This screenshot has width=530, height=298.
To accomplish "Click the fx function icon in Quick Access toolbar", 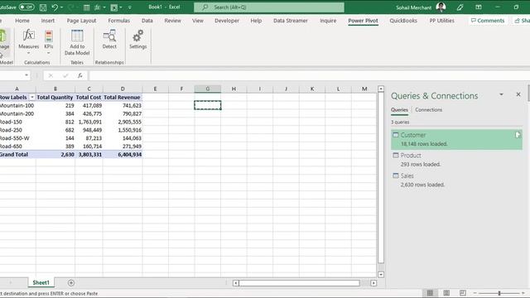I will point(98,7).
